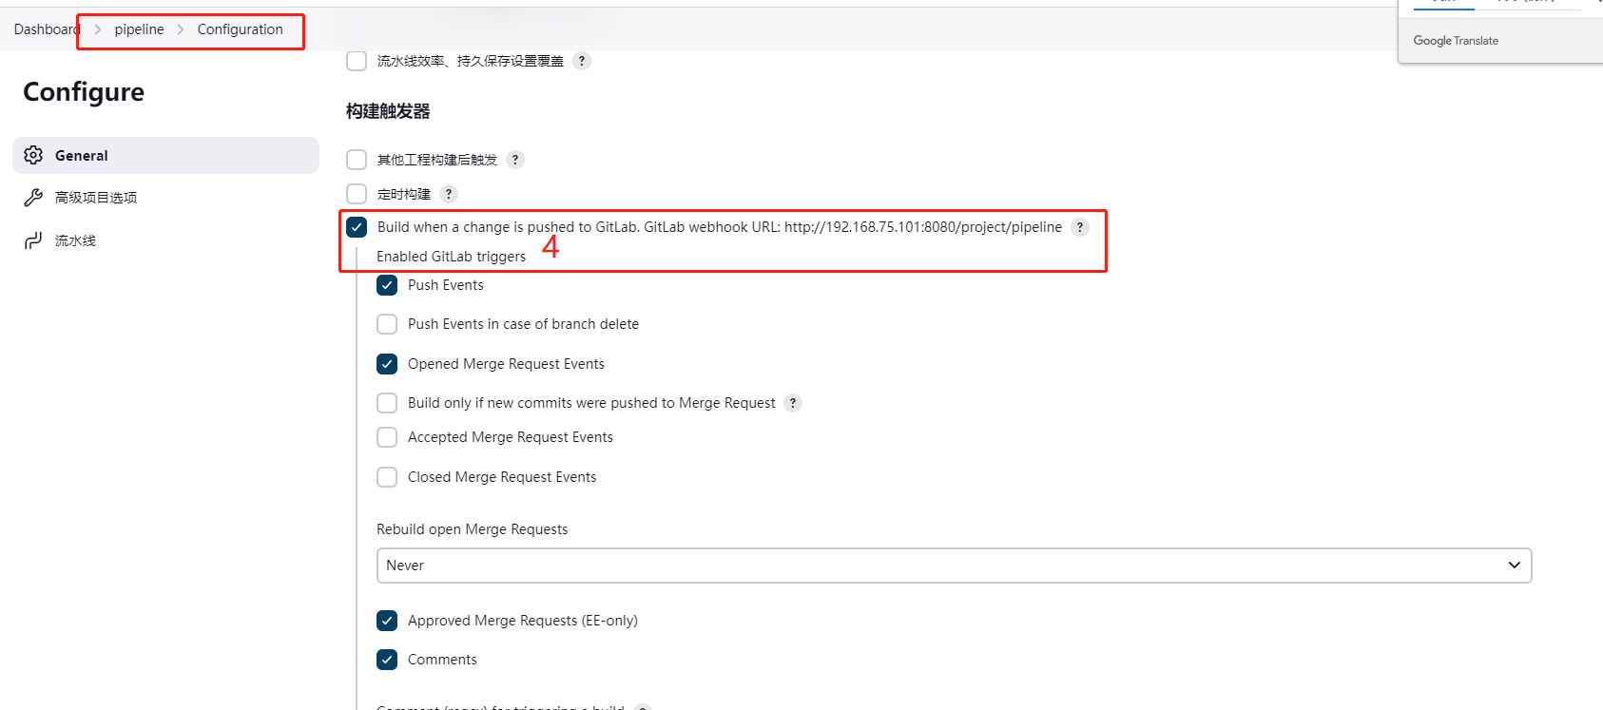Image resolution: width=1603 pixels, height=710 pixels.
Task: Uncheck the Comments trigger checkbox
Action: [387, 660]
